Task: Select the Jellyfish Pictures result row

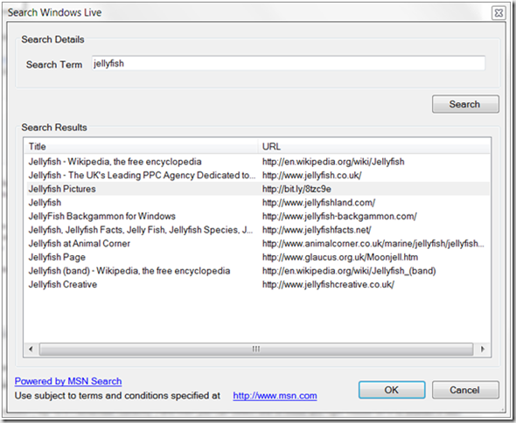Action: tap(257, 189)
